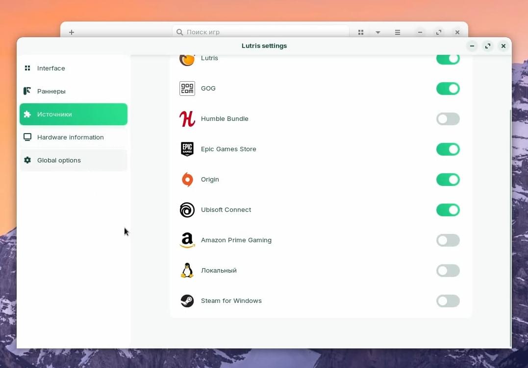Add a game with the plus icon in the main Lutris window
This screenshot has height=368, width=528.
pos(72,32)
